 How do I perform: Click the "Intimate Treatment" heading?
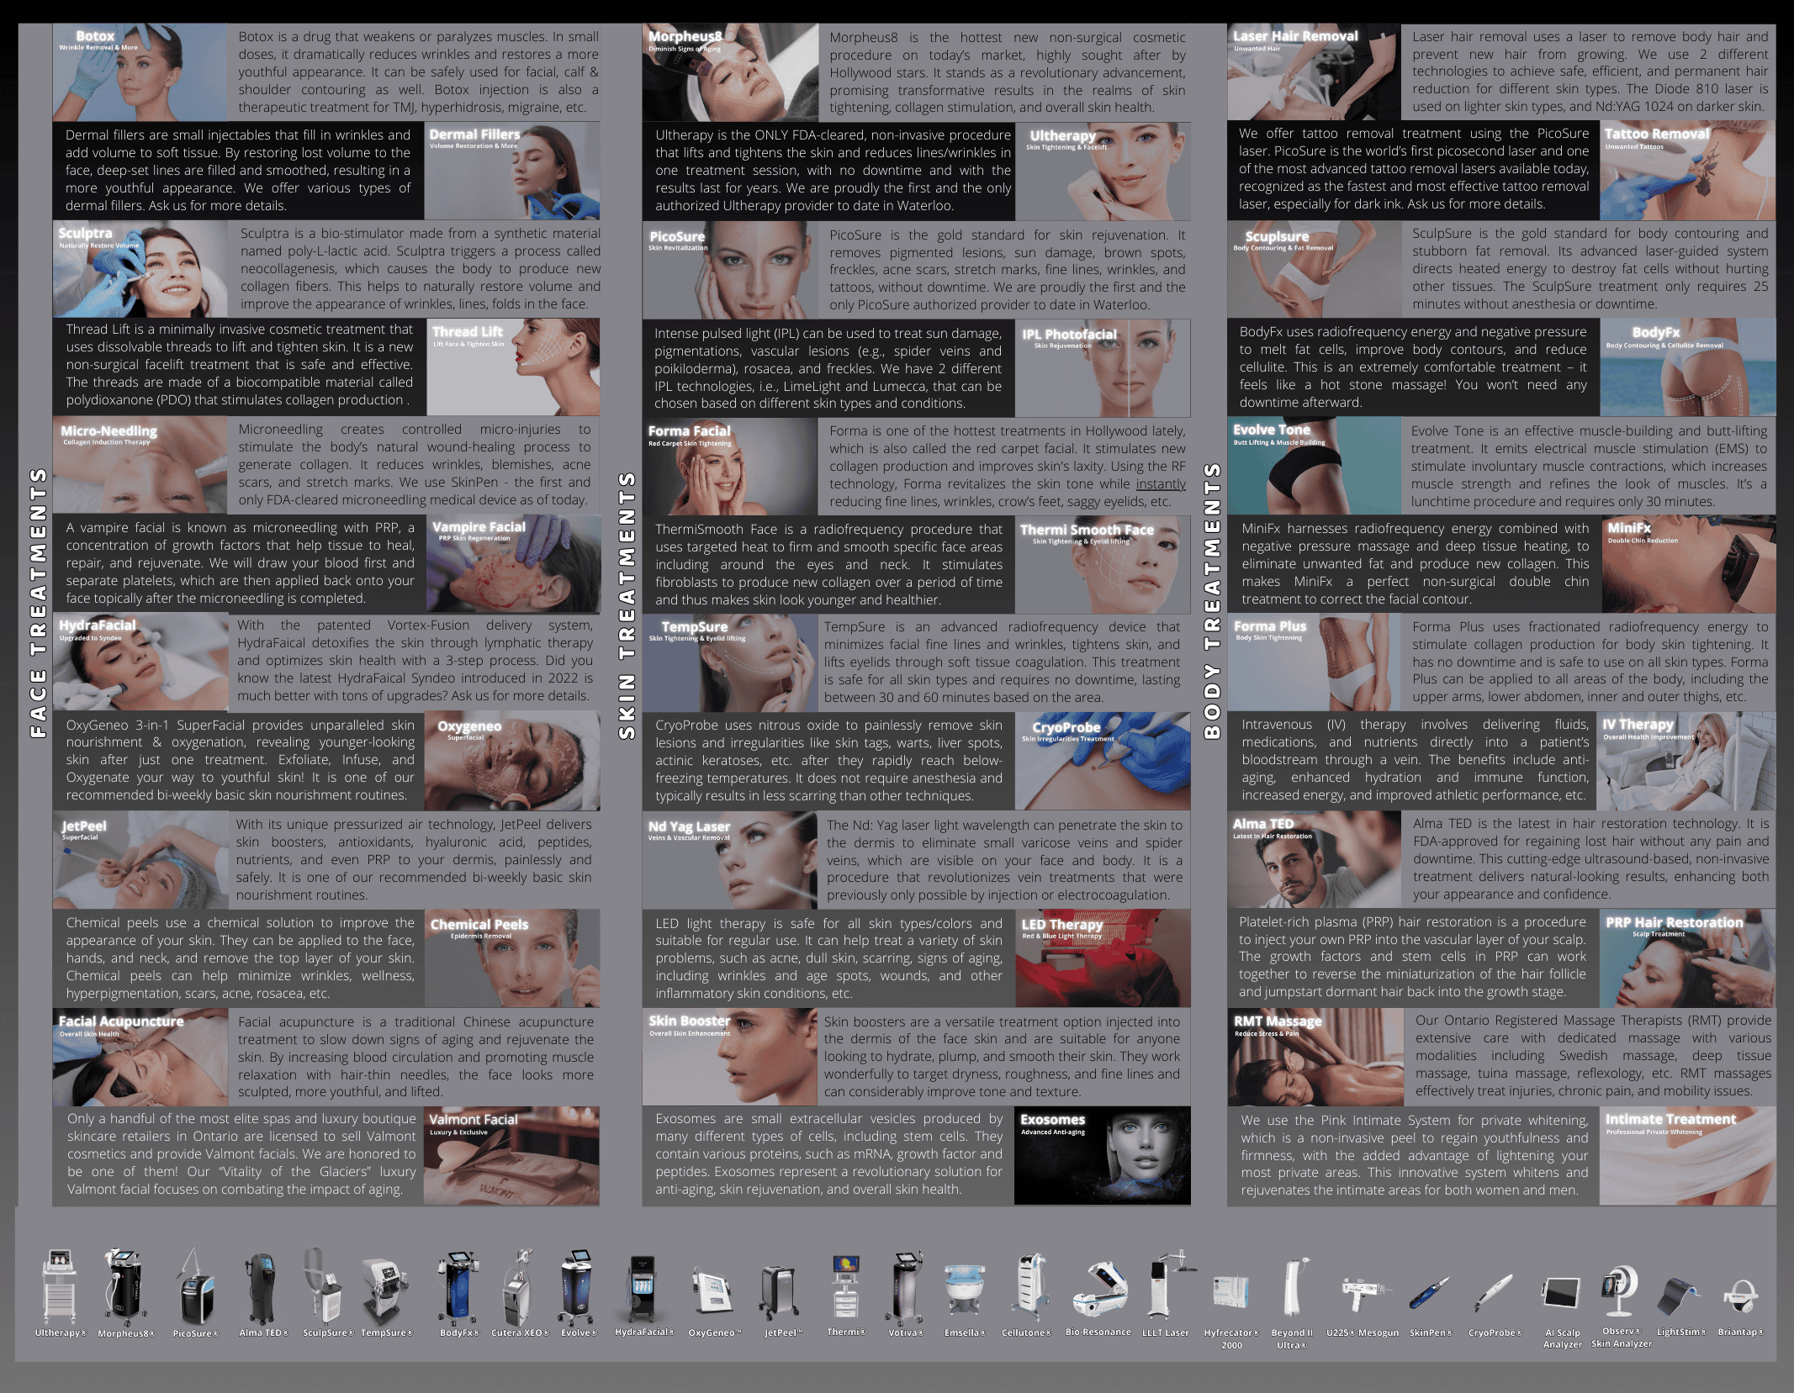[x=1670, y=1120]
